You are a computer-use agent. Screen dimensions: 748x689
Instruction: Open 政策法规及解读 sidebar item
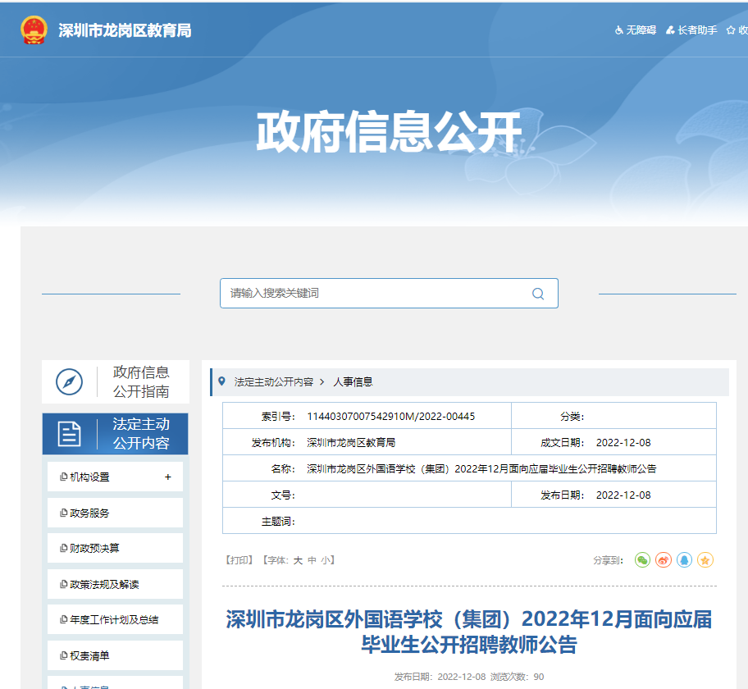point(116,584)
